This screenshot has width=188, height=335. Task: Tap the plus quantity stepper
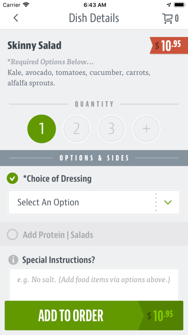[x=146, y=129]
